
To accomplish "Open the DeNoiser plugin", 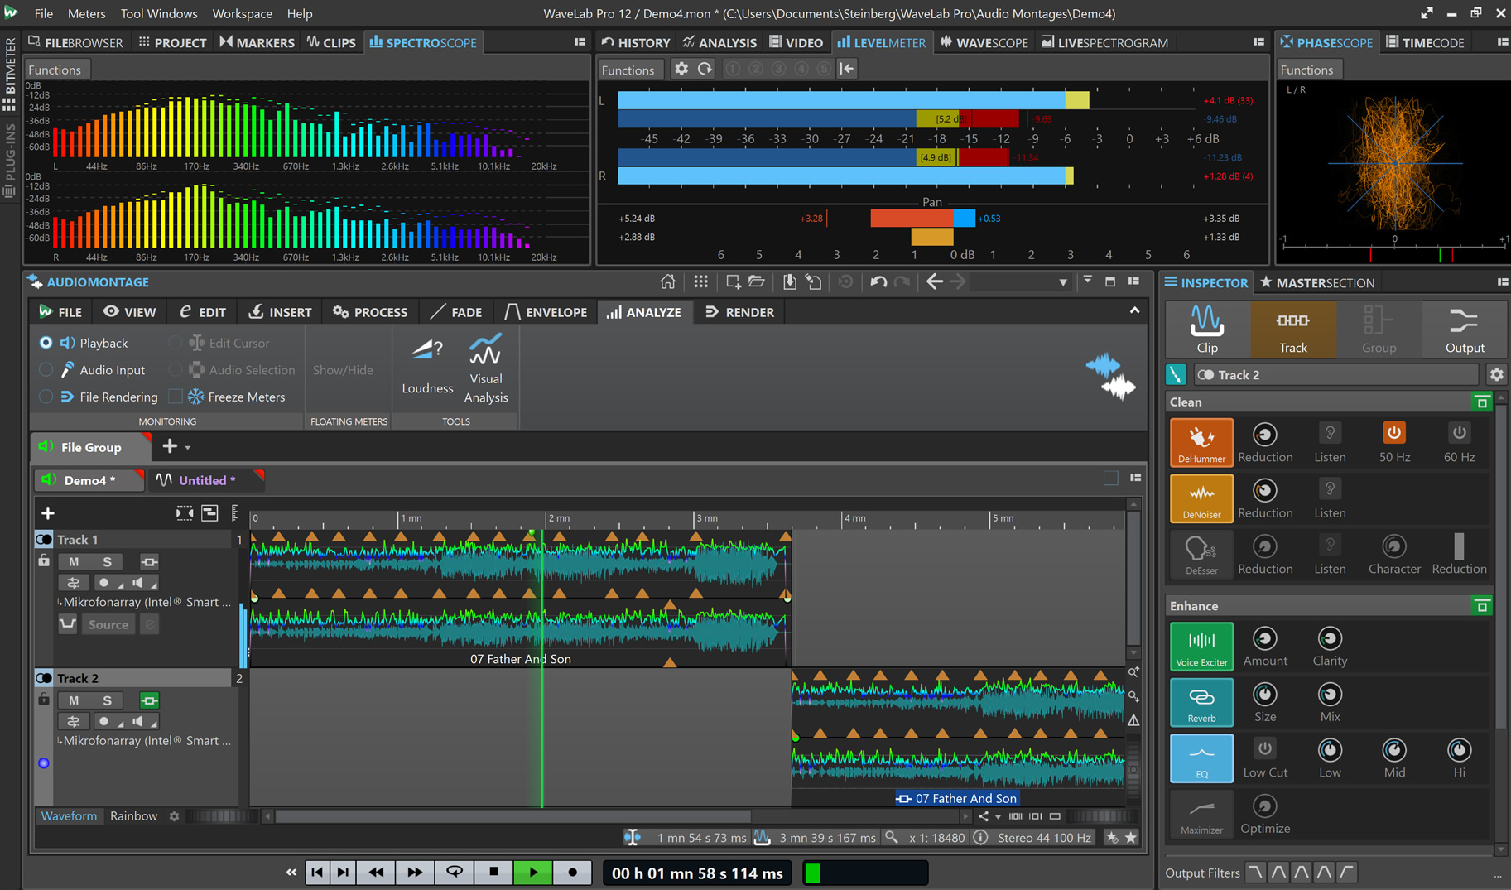I will (x=1201, y=498).
